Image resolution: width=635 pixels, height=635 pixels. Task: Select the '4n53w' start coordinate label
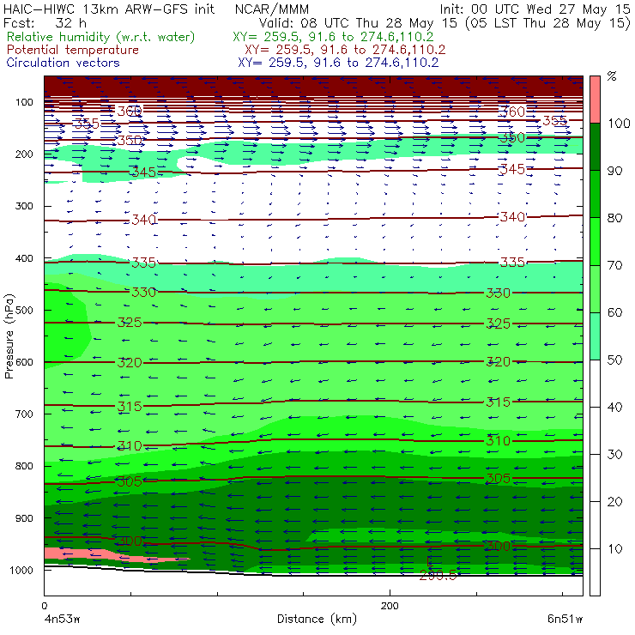[x=63, y=619]
